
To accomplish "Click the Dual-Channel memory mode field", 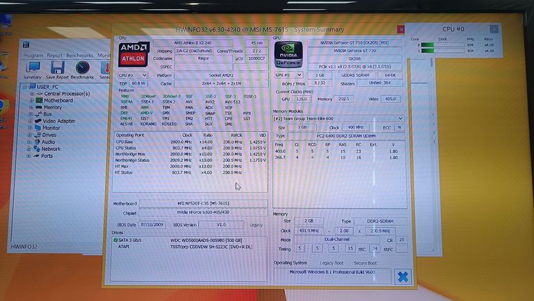I will pos(337,240).
